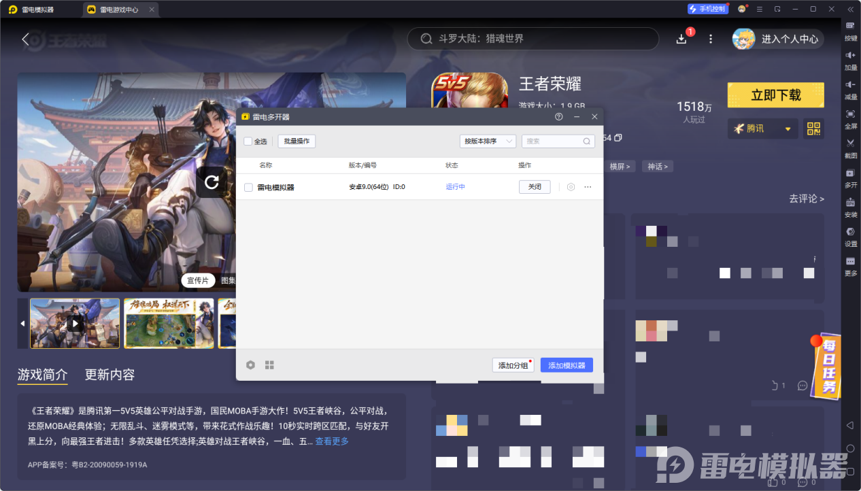The height and width of the screenshot is (491, 861).
Task: Tick the 全选 select all checkbox
Action: (248, 141)
